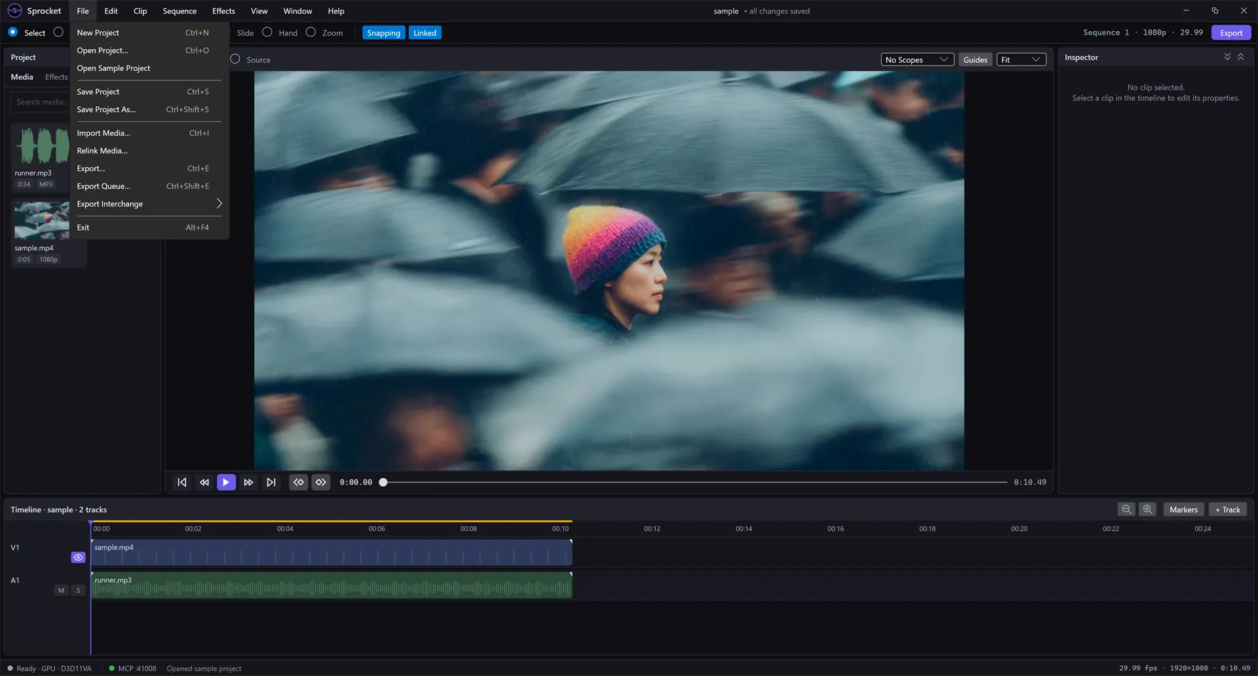Click the Slide tool label
Screen dimensions: 1258x676
(x=245, y=33)
